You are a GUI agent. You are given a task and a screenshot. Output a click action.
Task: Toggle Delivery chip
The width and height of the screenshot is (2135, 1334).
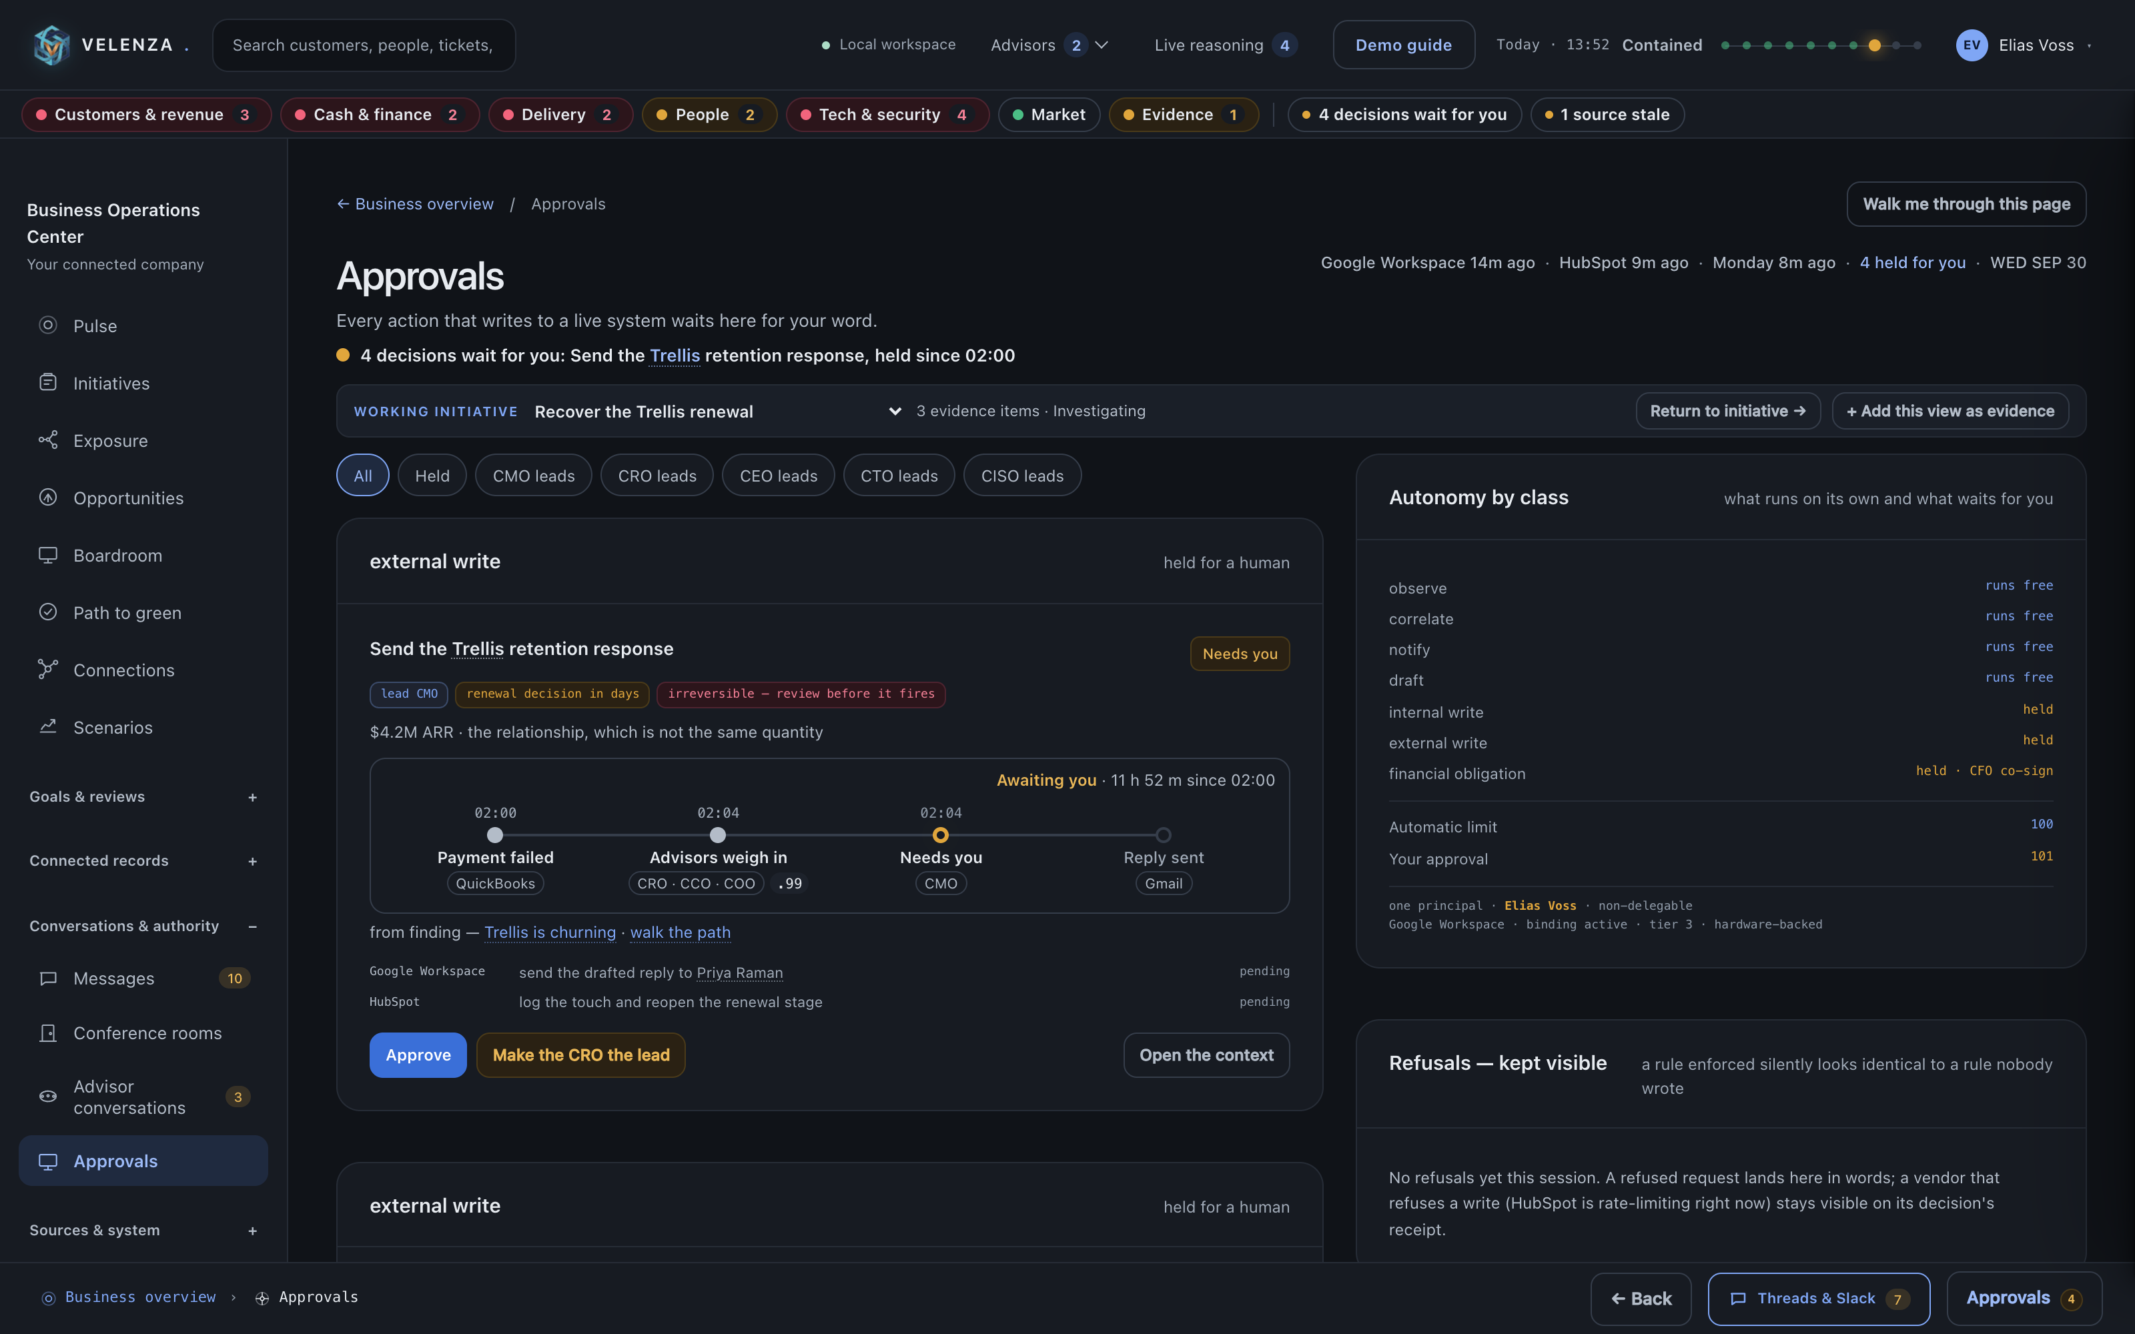560,115
